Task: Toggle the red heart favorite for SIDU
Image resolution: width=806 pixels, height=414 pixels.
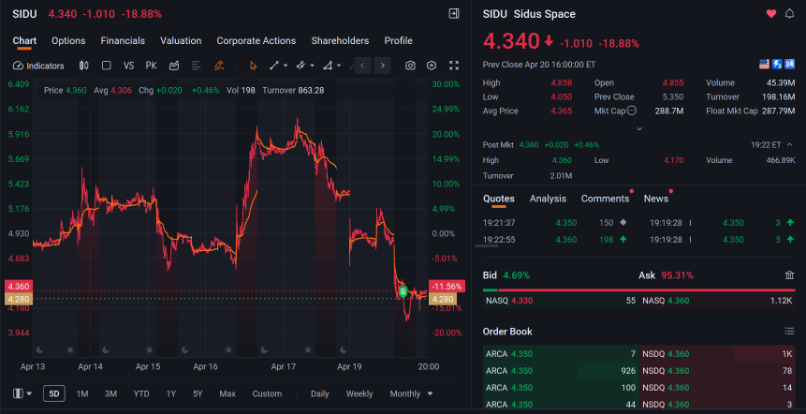Action: coord(771,14)
